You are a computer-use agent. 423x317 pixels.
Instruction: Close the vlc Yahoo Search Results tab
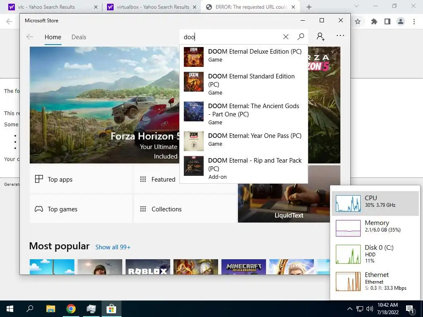coord(95,7)
